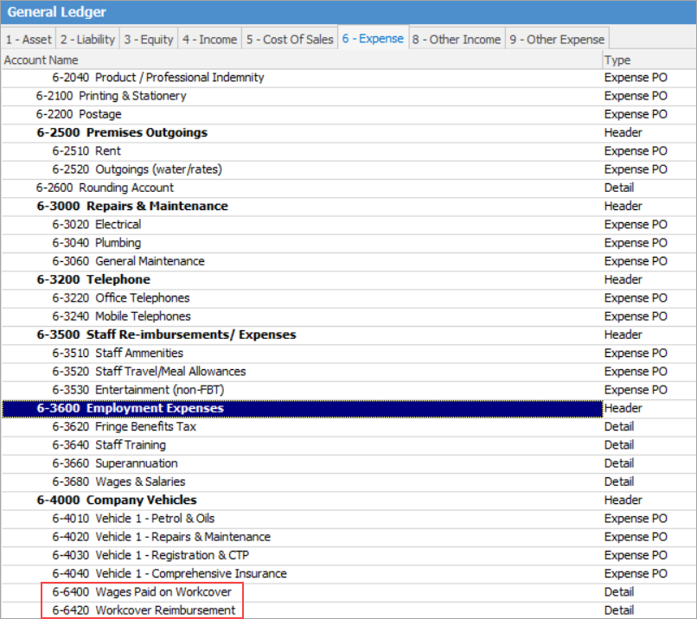Choose the 6-2600 Rounding Account row
This screenshot has width=697, height=619.
point(105,188)
